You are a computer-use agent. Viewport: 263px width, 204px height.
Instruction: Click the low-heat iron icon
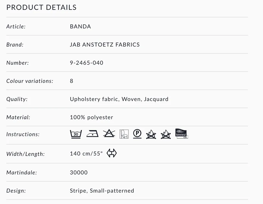click(x=92, y=134)
